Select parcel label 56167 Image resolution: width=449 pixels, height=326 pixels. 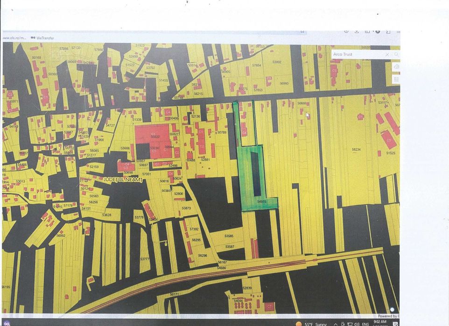coord(222,262)
